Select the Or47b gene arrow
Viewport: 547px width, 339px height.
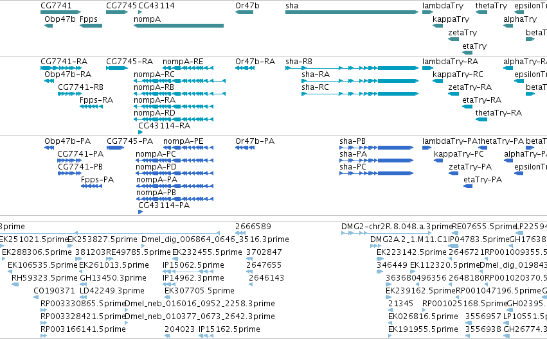[x=244, y=12]
